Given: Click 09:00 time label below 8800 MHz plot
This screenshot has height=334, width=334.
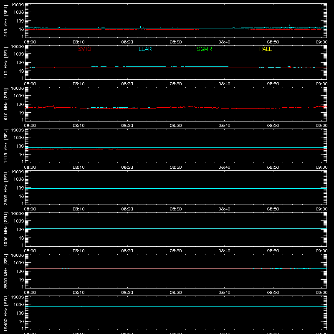Looking at the screenshot, I should pos(321,293).
